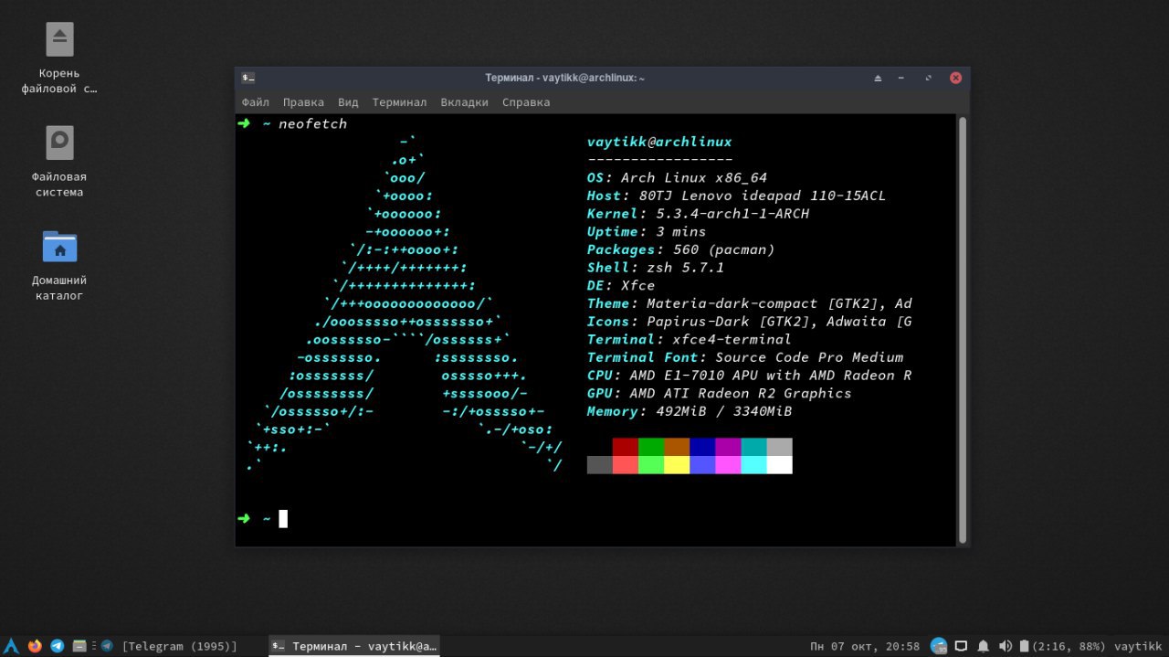Open the notifications bell icon
The width and height of the screenshot is (1169, 657).
(x=984, y=646)
